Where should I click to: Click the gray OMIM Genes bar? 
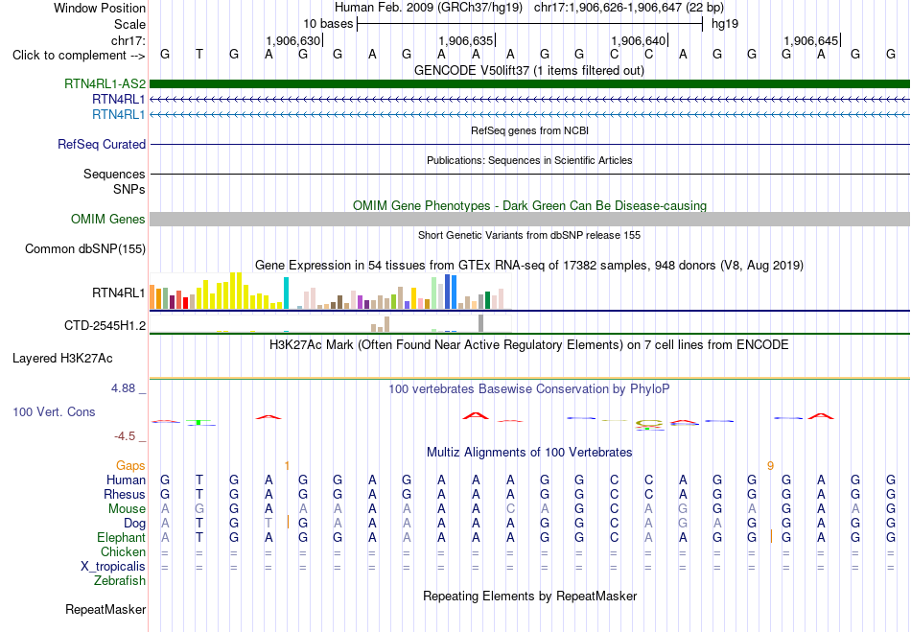click(529, 219)
